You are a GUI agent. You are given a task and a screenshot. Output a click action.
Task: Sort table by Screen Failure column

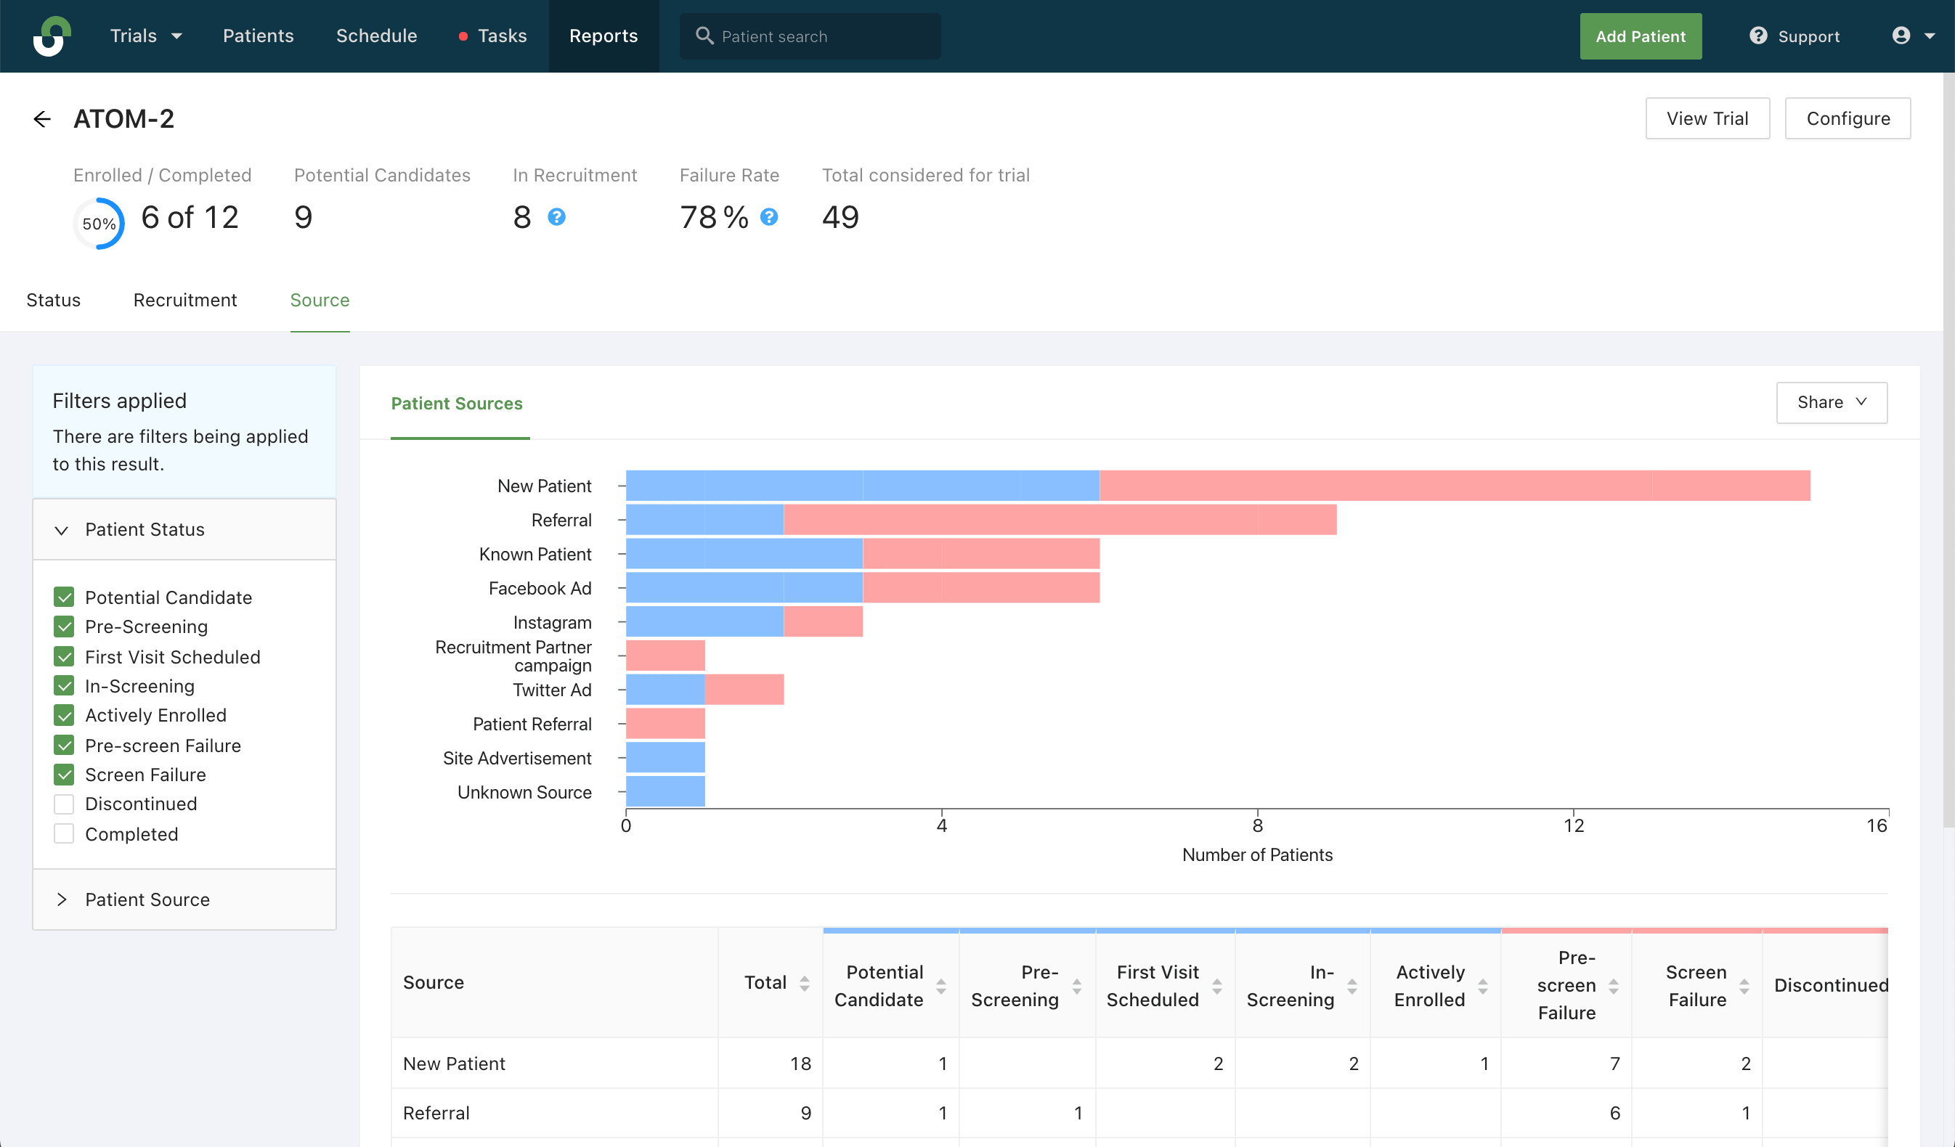tap(1744, 986)
